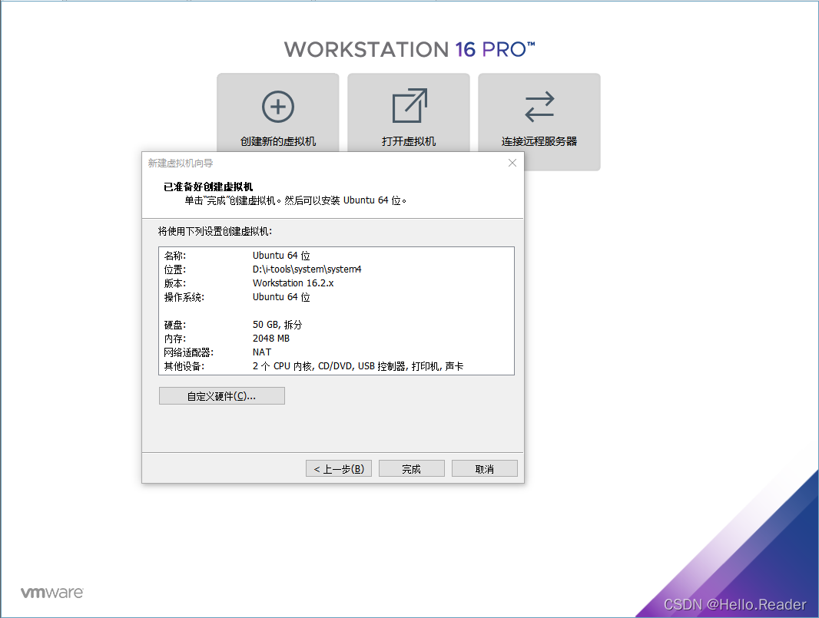The height and width of the screenshot is (618, 819).
Task: Click the 硬盘: label
Action: 175,325
